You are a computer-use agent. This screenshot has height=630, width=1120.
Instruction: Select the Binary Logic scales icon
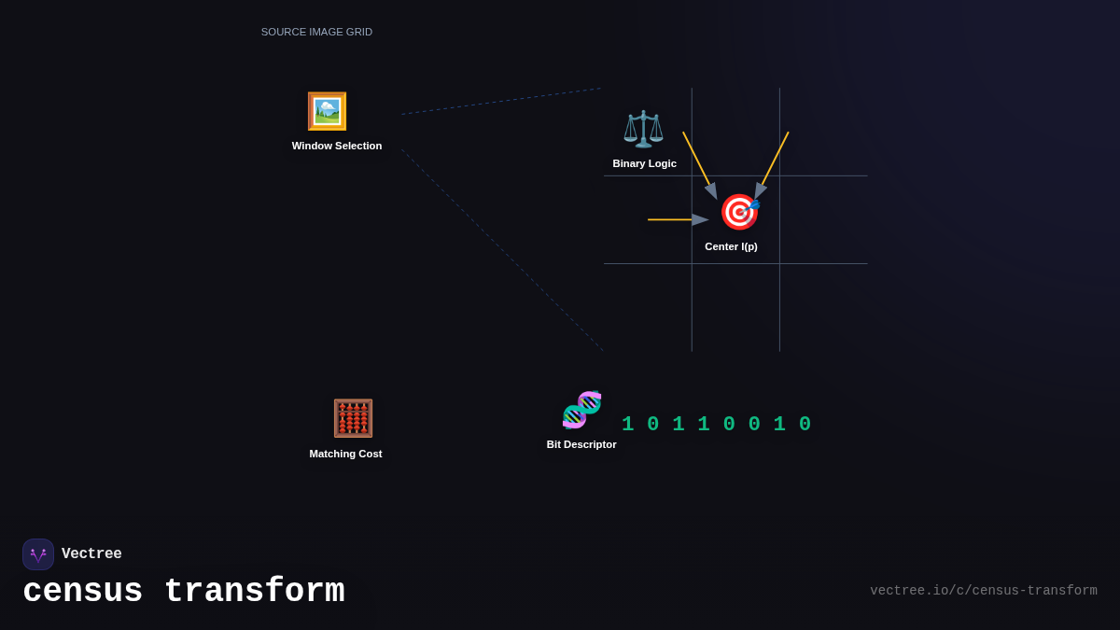click(643, 129)
